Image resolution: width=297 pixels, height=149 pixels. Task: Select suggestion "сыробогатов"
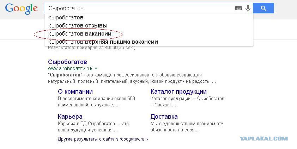(x=149, y=18)
